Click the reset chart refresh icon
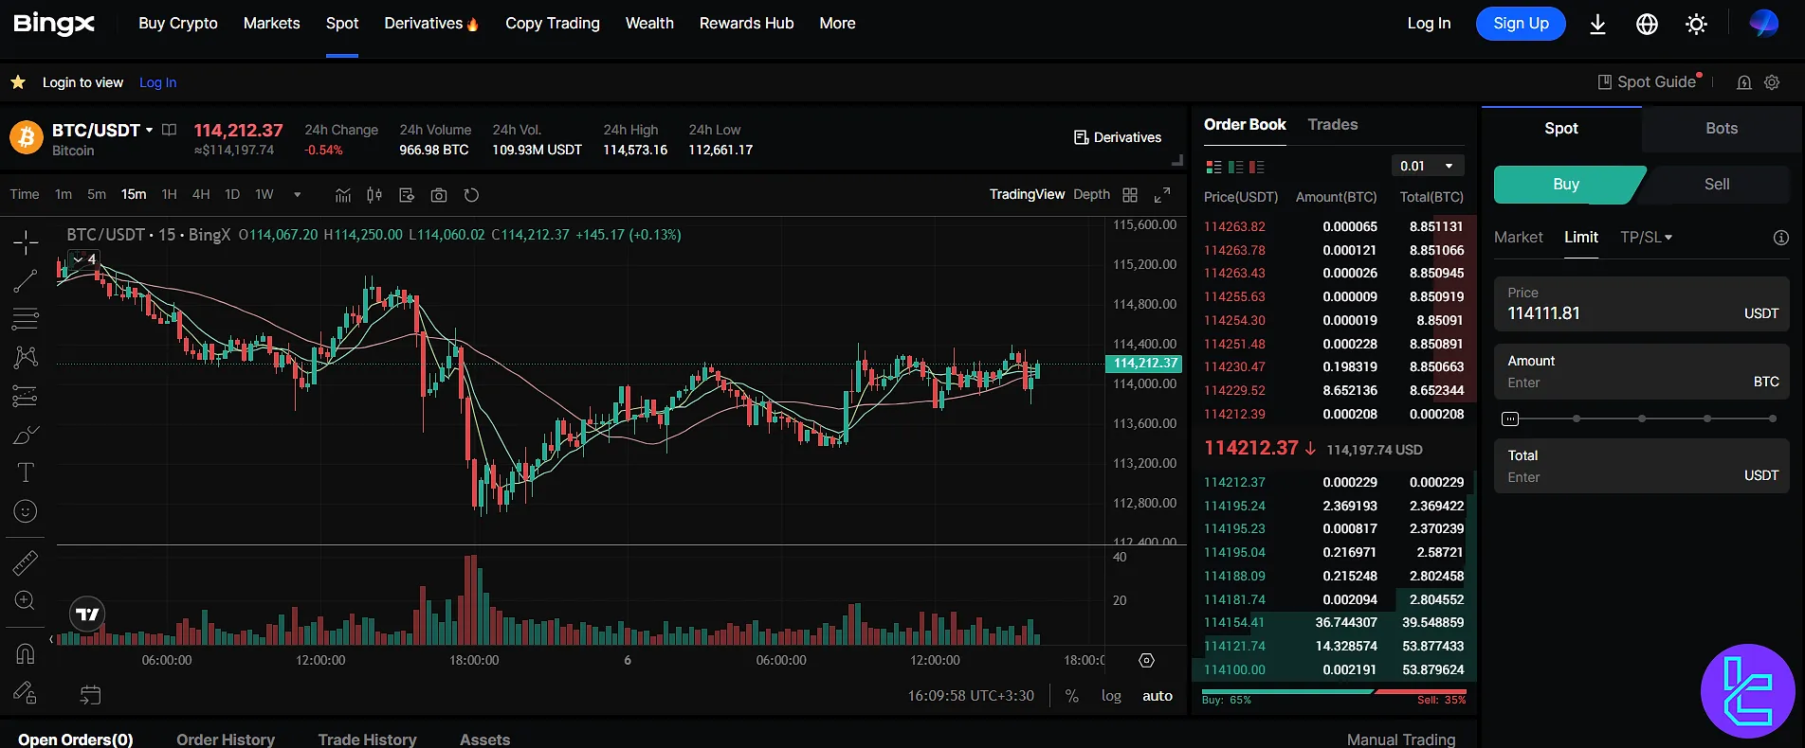The image size is (1805, 748). [471, 195]
